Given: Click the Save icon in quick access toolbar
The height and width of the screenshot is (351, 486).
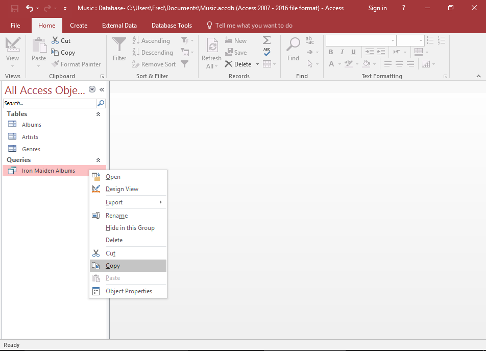Looking at the screenshot, I should tap(15, 8).
